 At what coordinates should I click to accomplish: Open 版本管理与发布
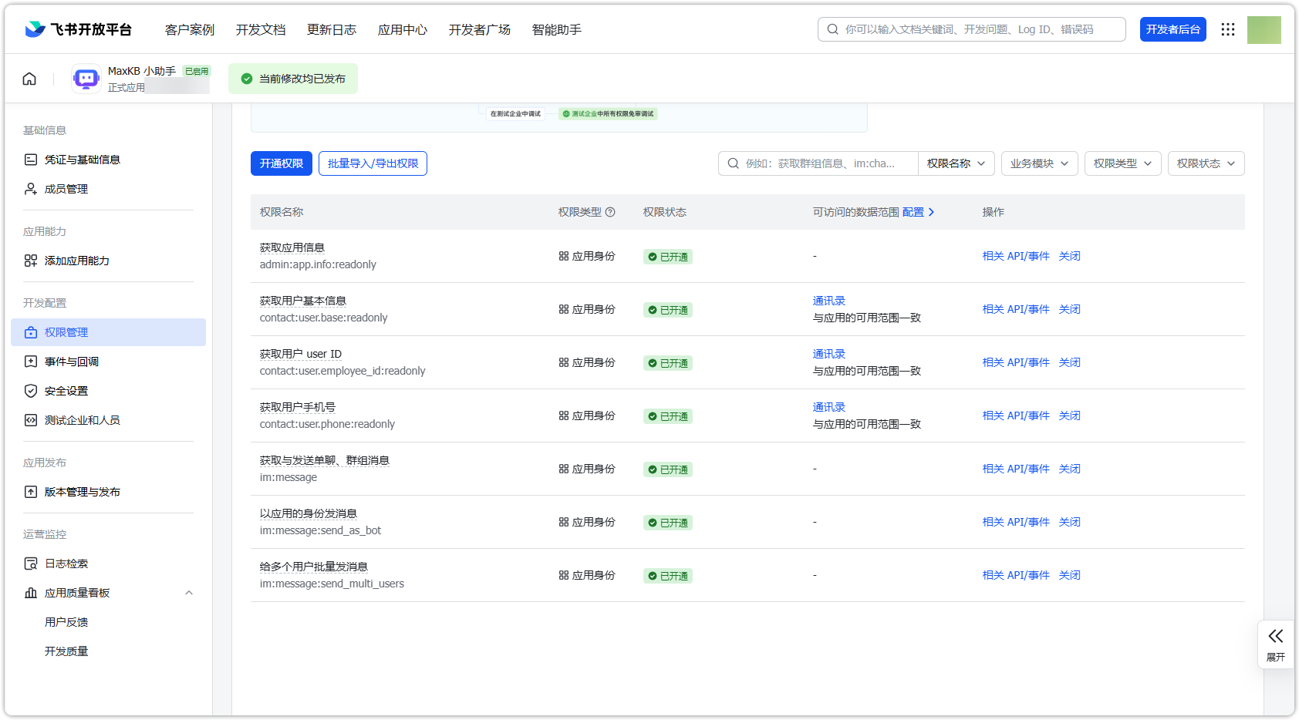point(82,491)
